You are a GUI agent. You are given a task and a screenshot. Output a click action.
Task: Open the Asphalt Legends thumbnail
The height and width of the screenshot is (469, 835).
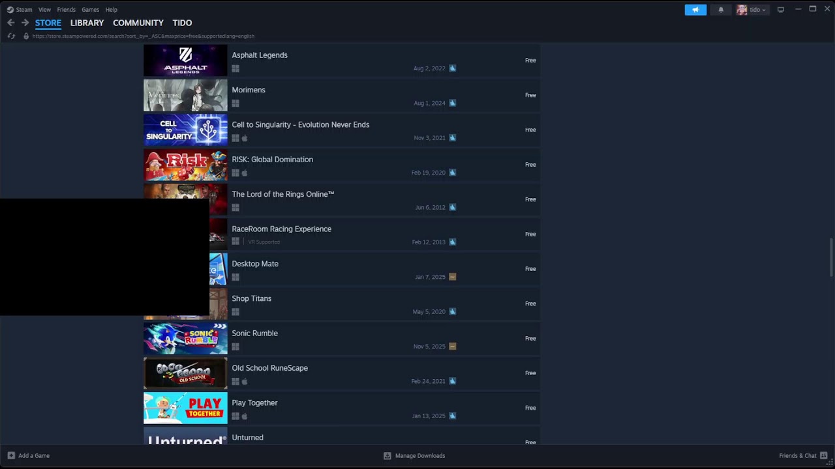(x=185, y=61)
